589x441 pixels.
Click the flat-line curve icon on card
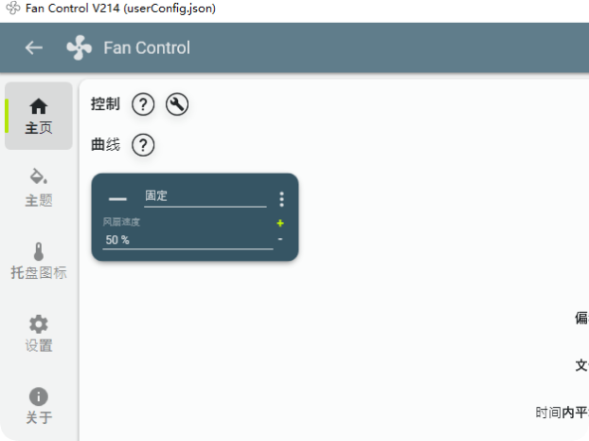point(117,199)
